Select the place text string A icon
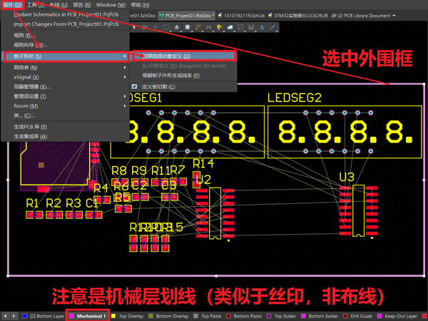 click(x=262, y=27)
